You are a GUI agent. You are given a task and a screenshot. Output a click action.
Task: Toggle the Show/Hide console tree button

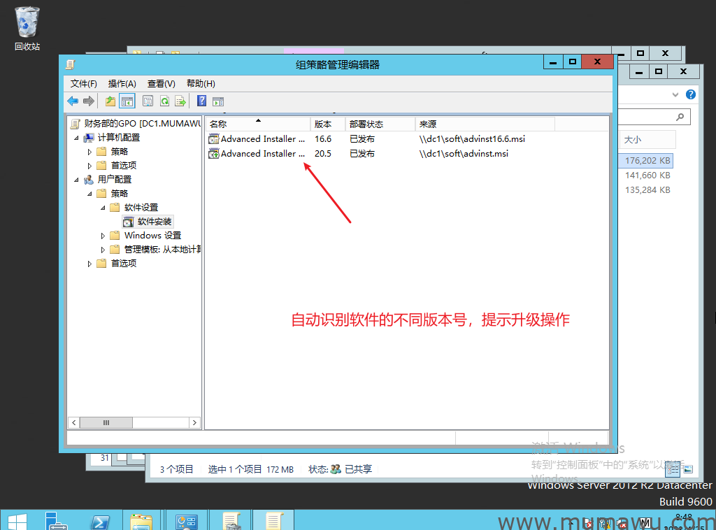[x=127, y=101]
